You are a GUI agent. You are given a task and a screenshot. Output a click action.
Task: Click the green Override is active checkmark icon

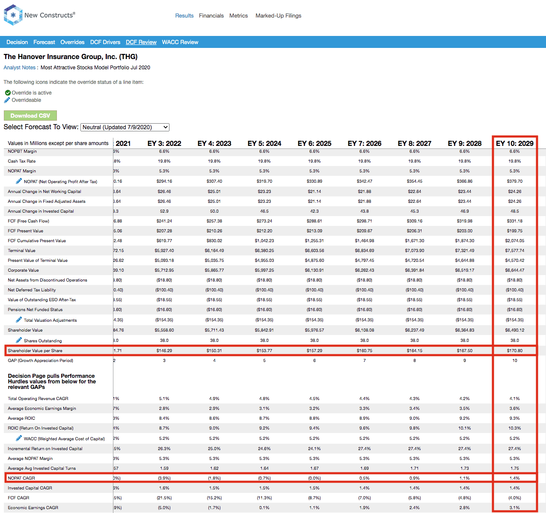[8, 93]
